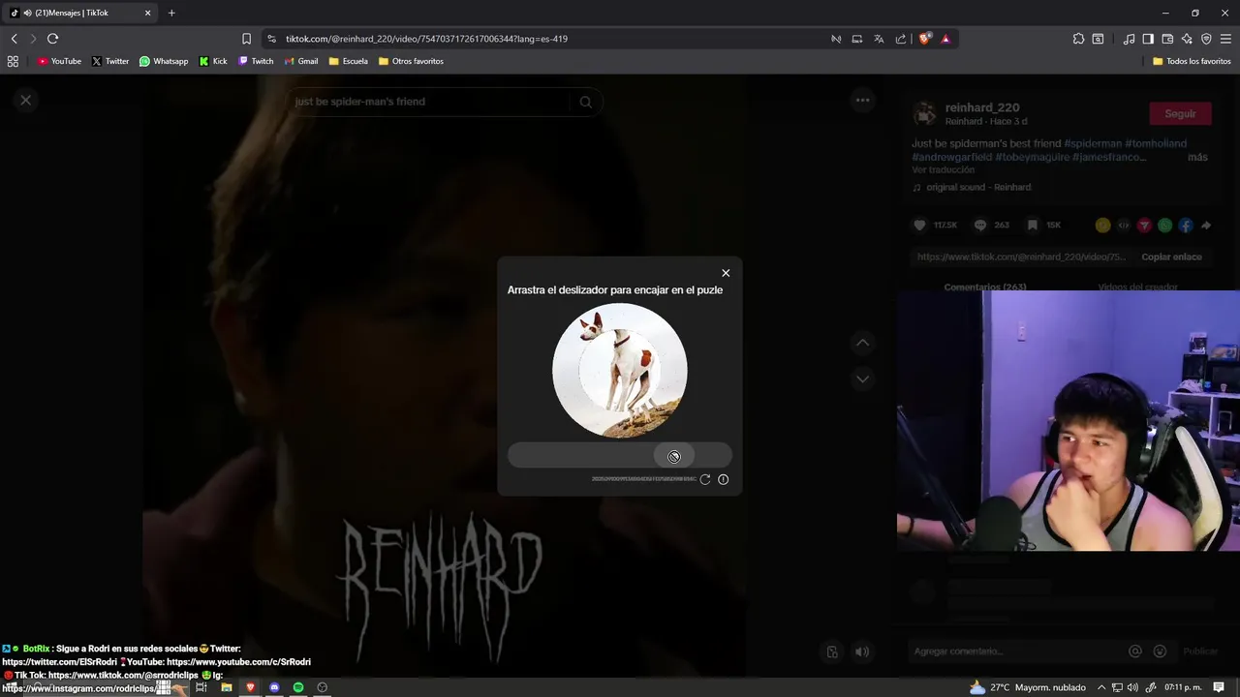Screen dimensions: 1240x697
Task: Click the embed code share icon
Action: click(x=1124, y=226)
